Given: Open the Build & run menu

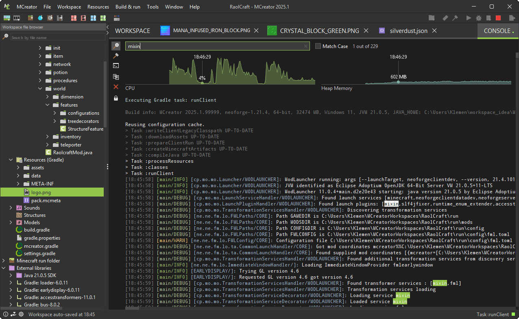Looking at the screenshot, I should point(128,7).
